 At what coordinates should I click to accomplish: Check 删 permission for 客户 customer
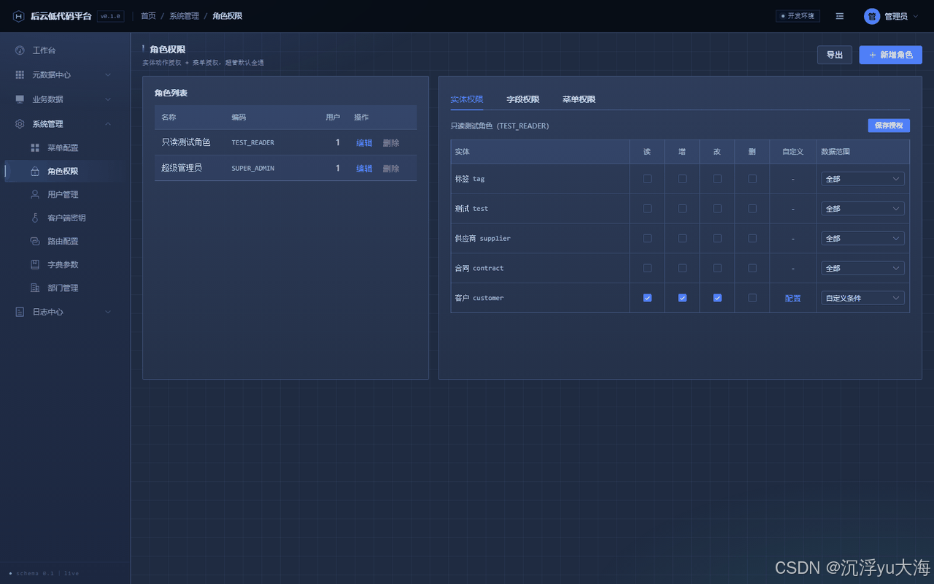(752, 298)
